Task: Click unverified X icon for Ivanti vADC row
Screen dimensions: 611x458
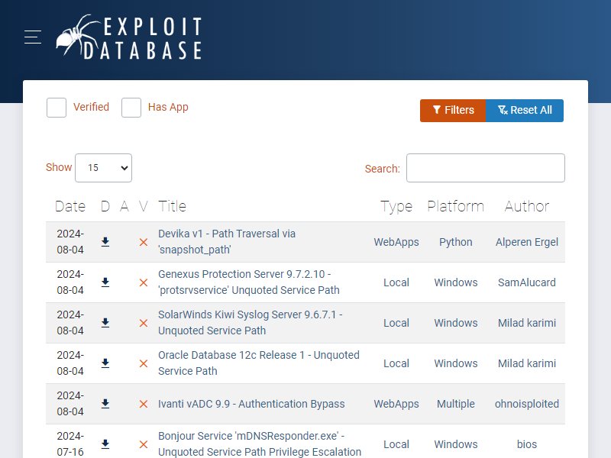Action: click(x=144, y=405)
